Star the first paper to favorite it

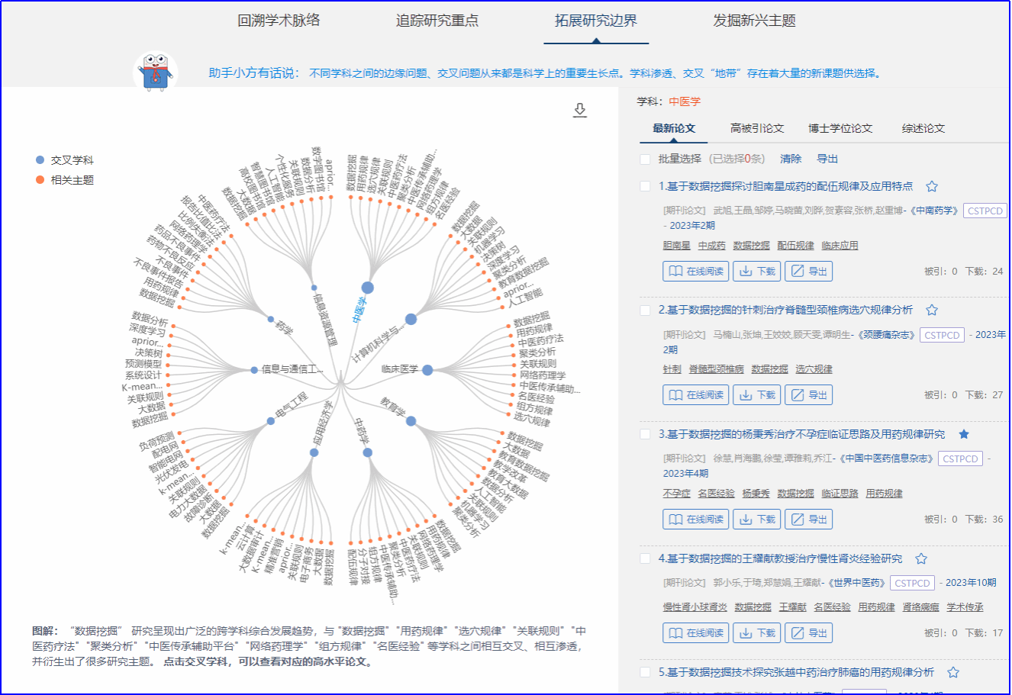(931, 186)
